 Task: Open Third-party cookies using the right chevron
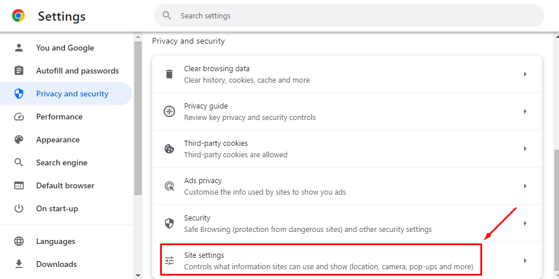[x=525, y=149]
